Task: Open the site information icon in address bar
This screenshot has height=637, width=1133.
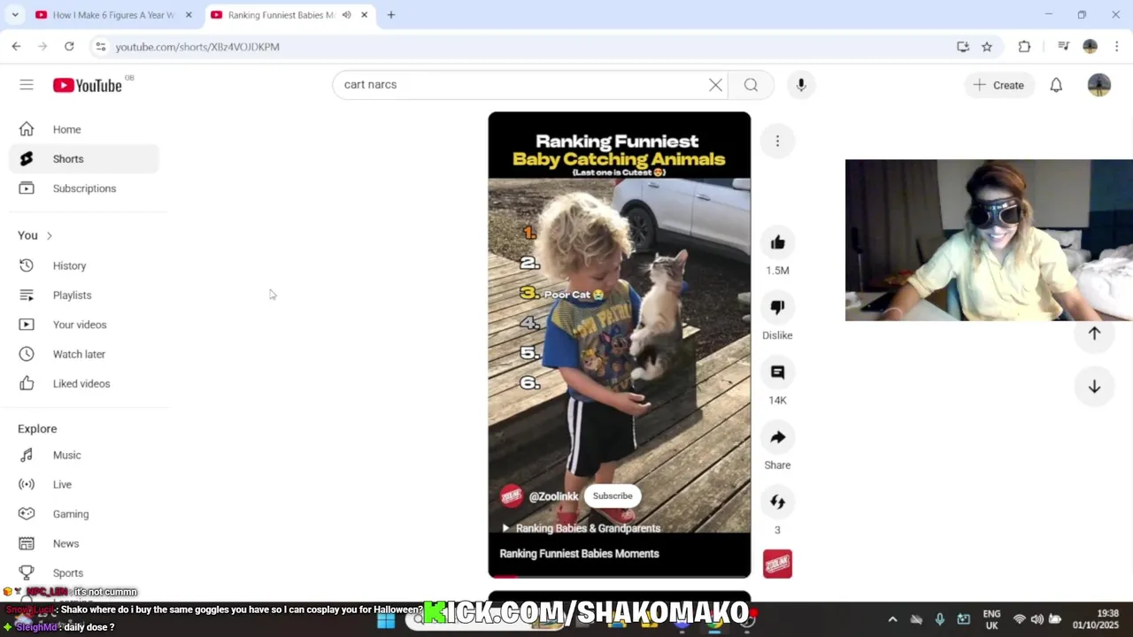Action: coord(100,46)
